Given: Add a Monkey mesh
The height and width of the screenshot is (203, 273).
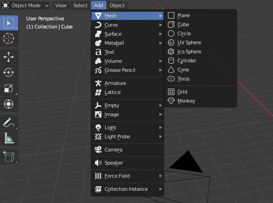Looking at the screenshot, I should pos(201,101).
